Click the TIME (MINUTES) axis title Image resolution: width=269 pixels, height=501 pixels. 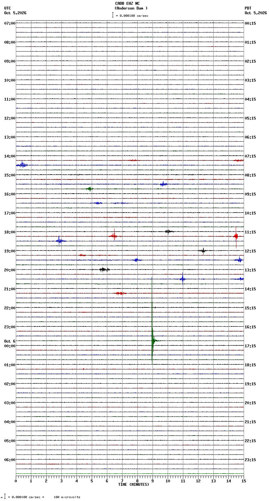(134, 485)
